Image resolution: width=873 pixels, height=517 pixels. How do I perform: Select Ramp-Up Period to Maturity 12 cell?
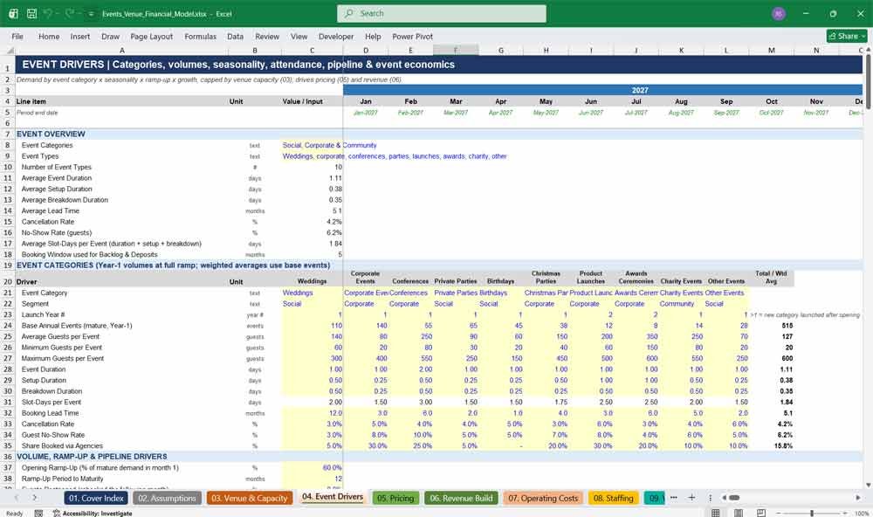312,479
